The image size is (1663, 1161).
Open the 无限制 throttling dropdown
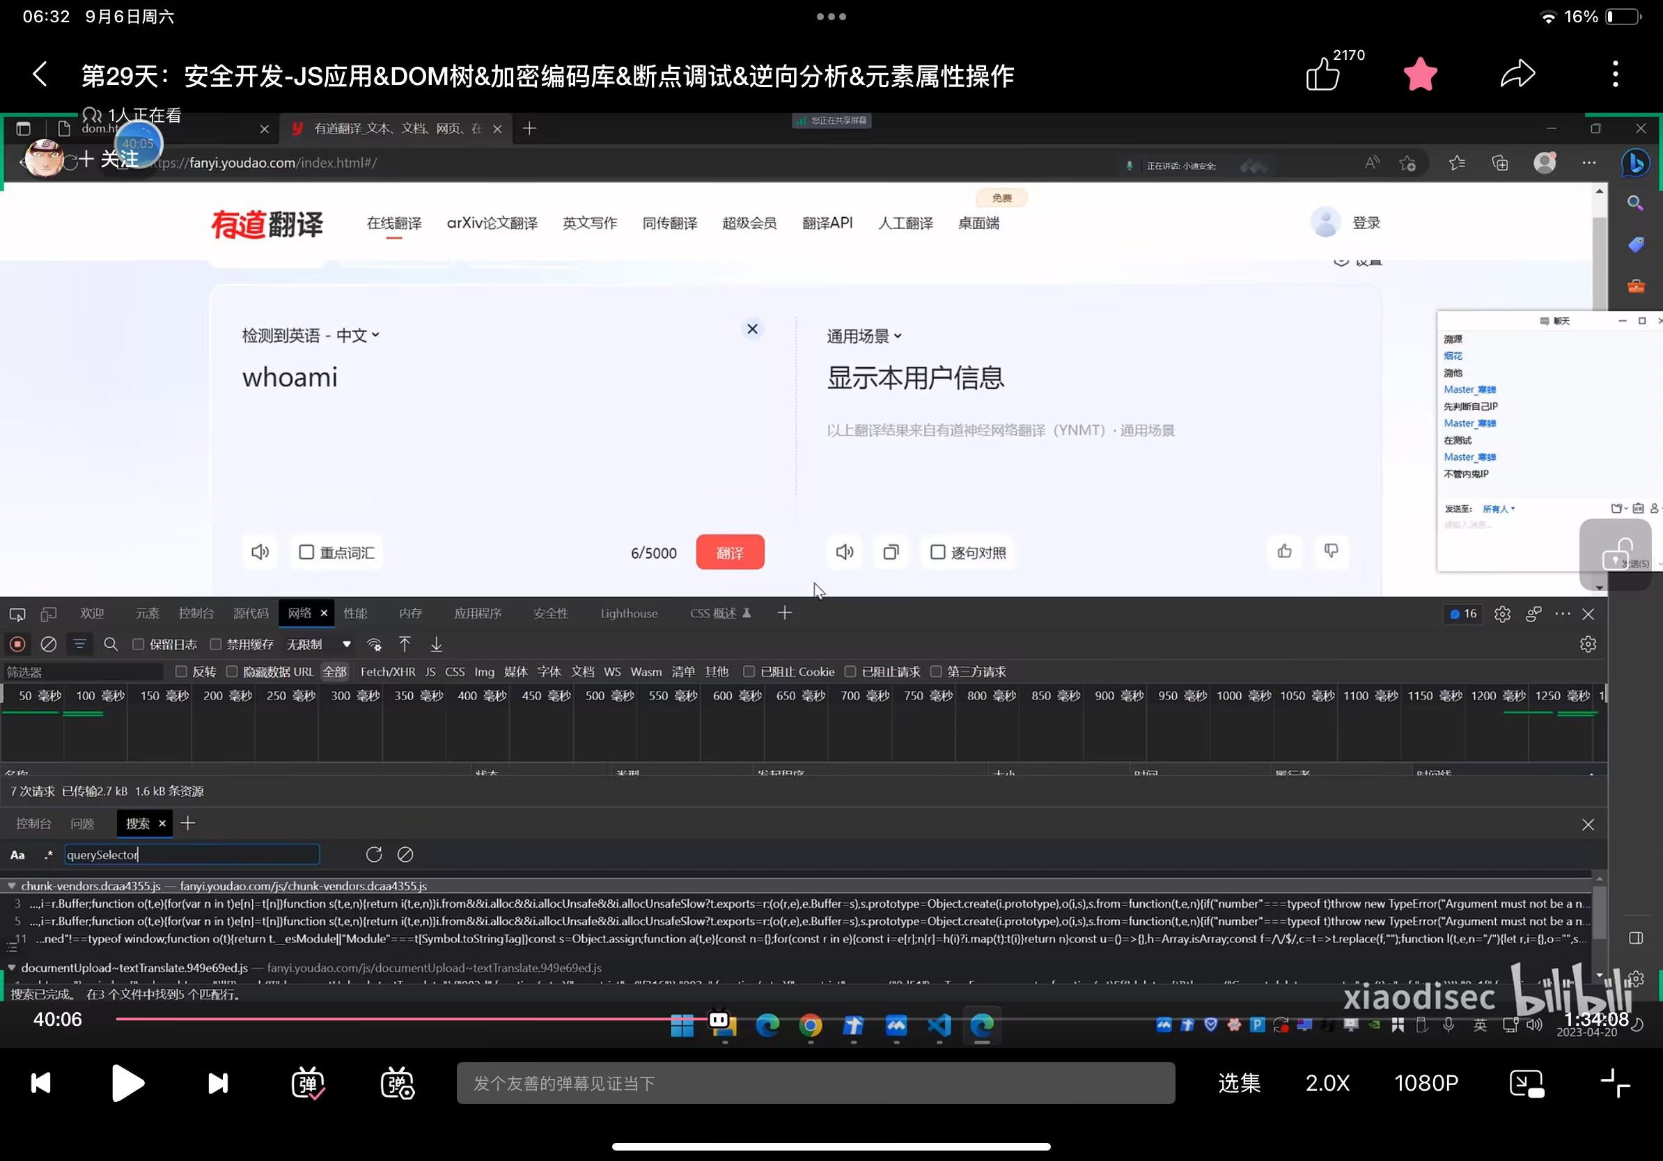click(x=319, y=645)
